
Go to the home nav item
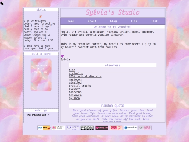click(x=71, y=21)
